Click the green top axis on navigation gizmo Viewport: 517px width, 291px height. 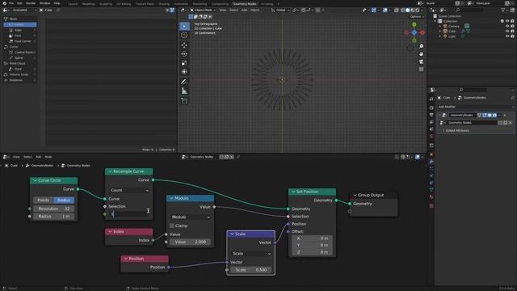point(414,25)
